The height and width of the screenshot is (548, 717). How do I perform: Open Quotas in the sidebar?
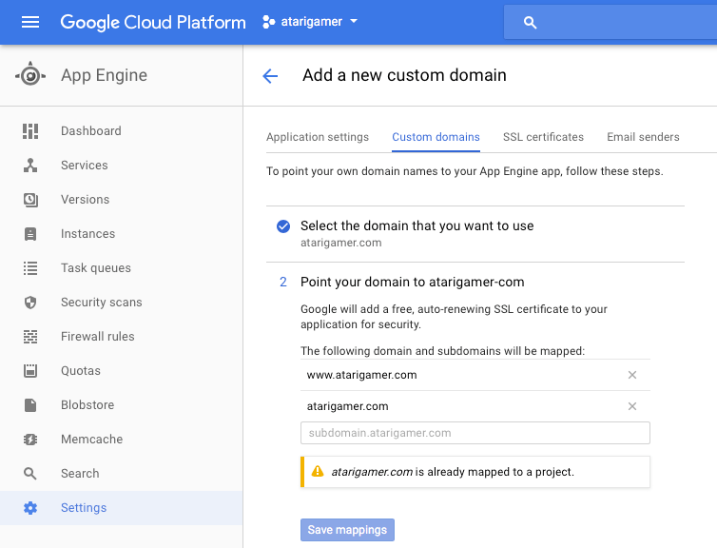click(x=121, y=370)
